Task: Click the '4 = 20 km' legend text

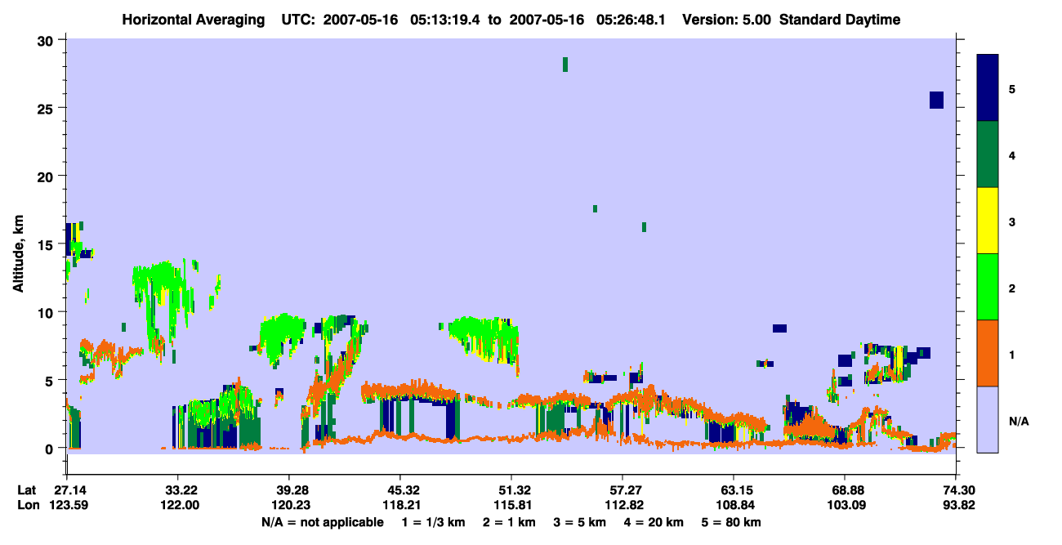Action: [654, 522]
